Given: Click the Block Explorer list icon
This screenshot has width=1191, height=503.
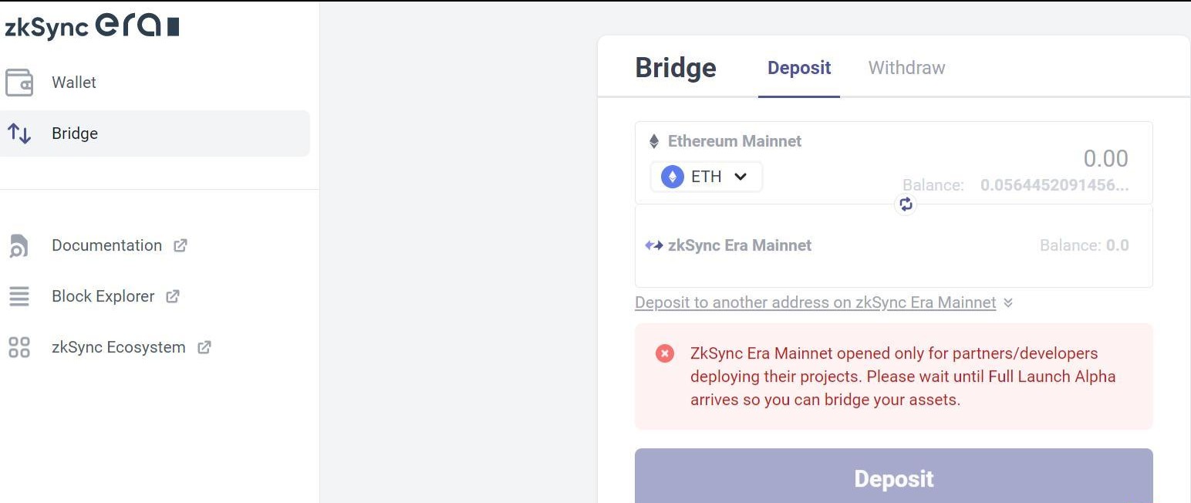Looking at the screenshot, I should tap(19, 296).
